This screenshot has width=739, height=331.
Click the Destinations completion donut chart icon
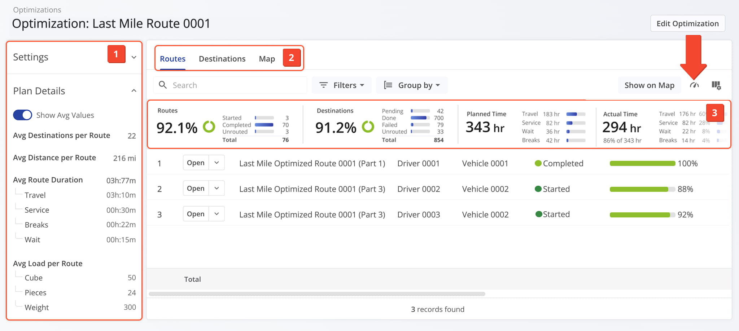[368, 127]
